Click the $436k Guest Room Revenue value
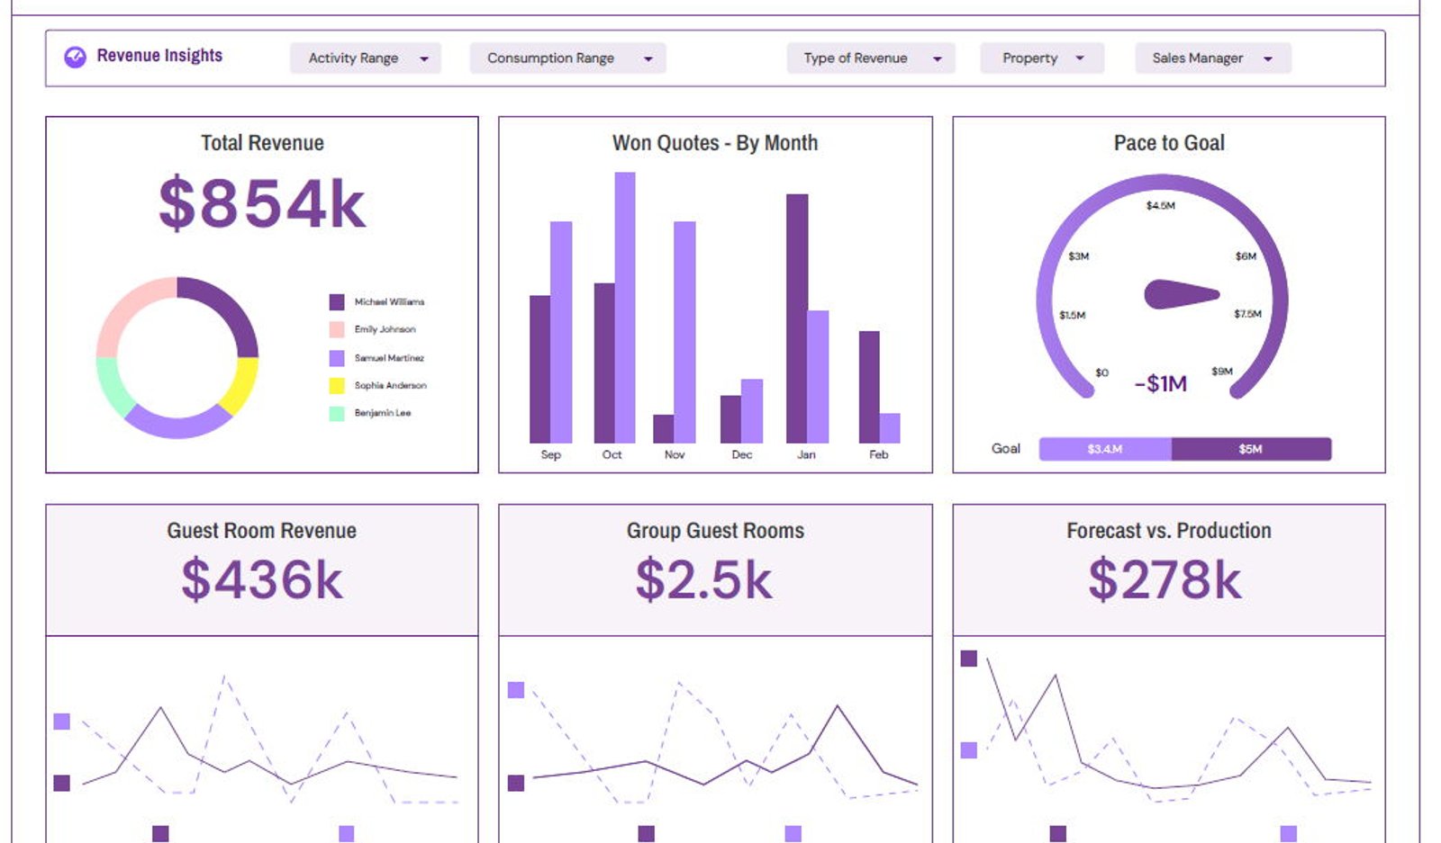1441x843 pixels. click(x=262, y=579)
